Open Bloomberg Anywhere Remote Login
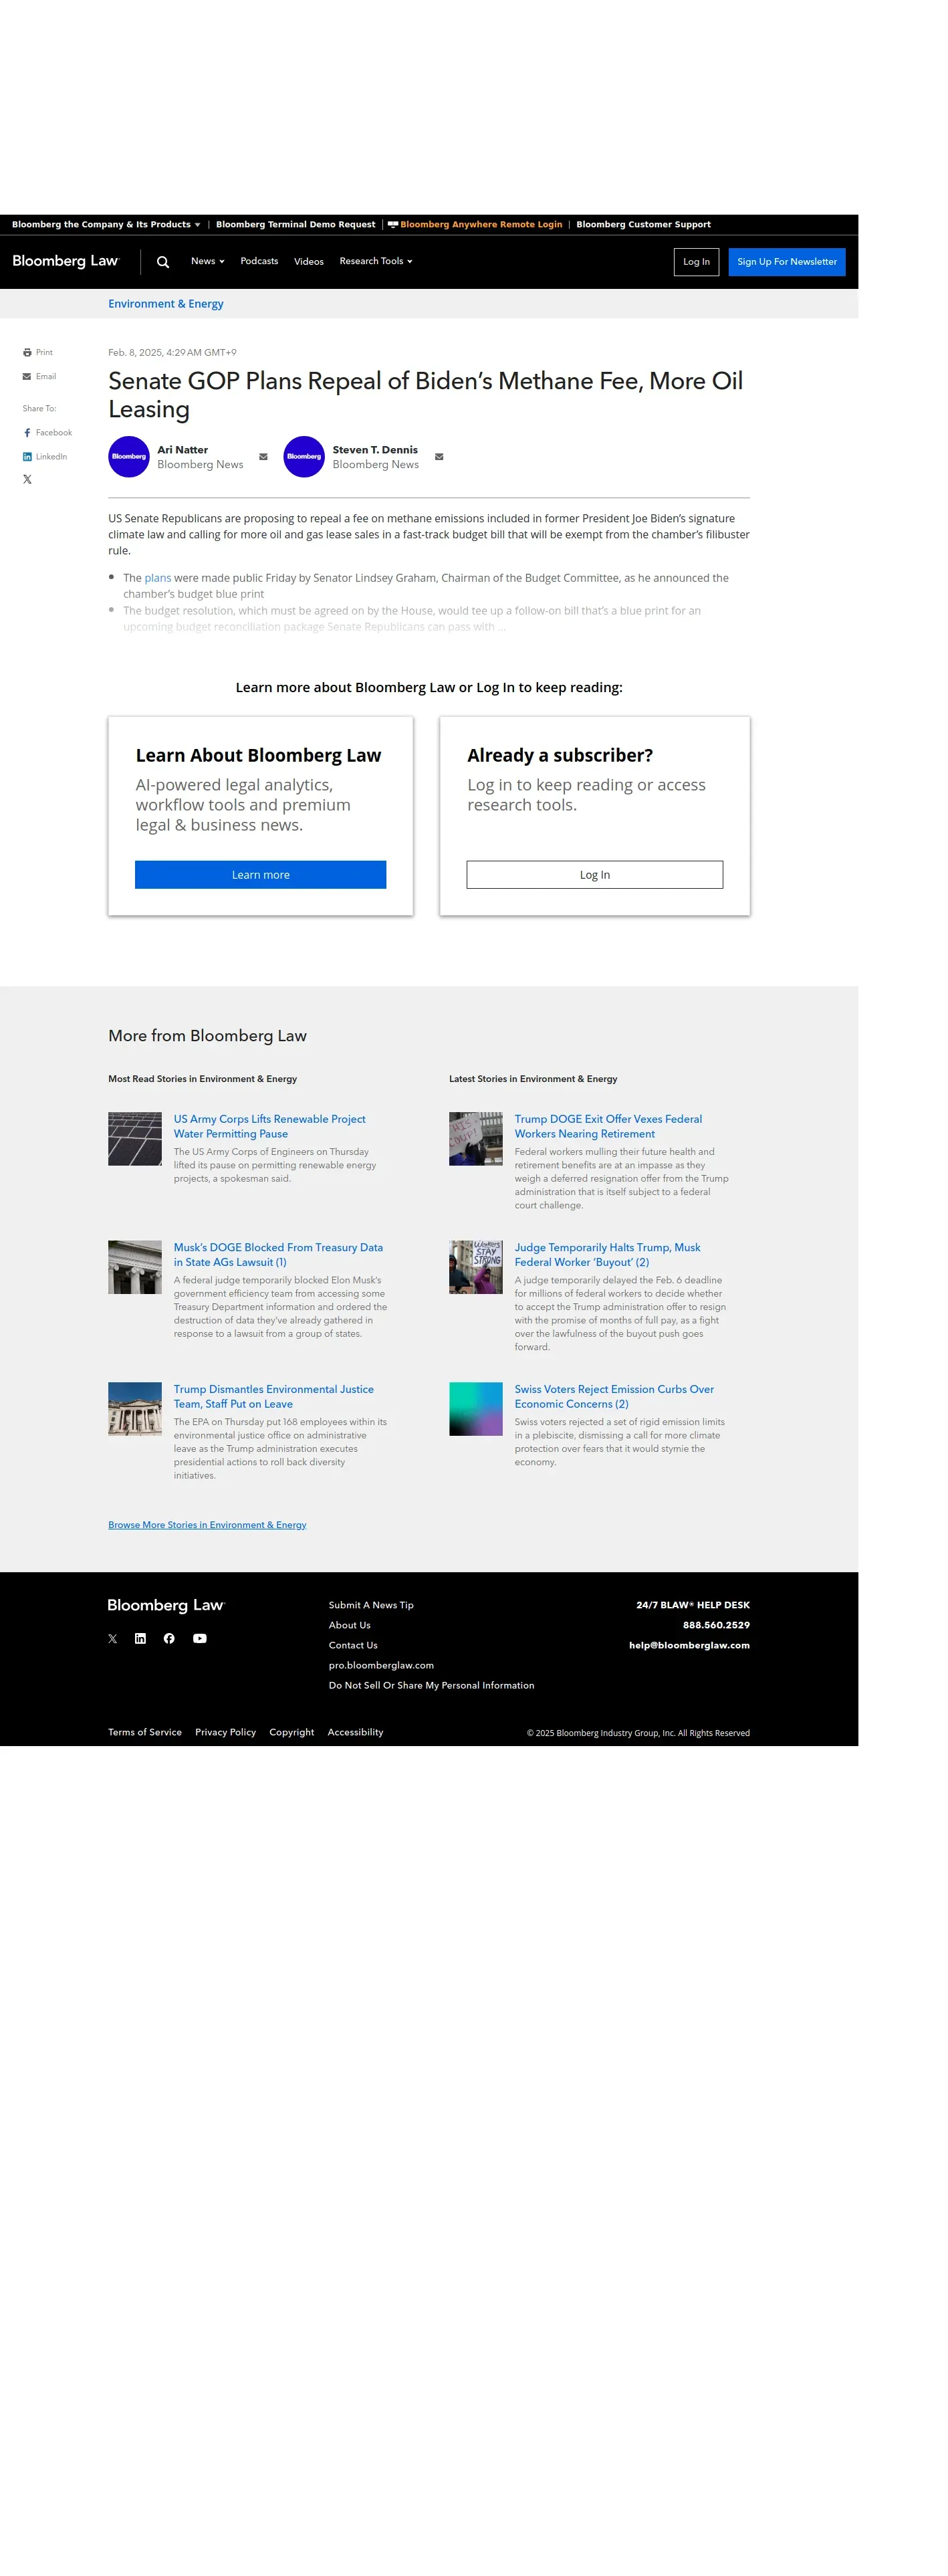The image size is (948, 2576). coord(475,225)
